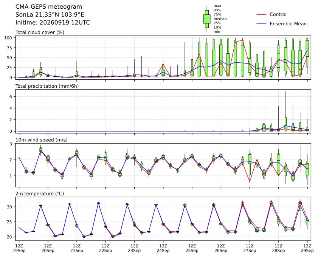The image size is (318, 257).
Task: Click the 30 tick on temperature axis
Action: click(10, 207)
